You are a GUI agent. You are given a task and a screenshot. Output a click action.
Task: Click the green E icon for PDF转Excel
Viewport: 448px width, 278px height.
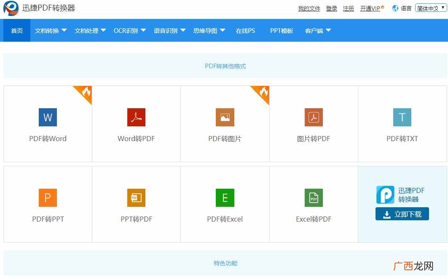point(225,198)
